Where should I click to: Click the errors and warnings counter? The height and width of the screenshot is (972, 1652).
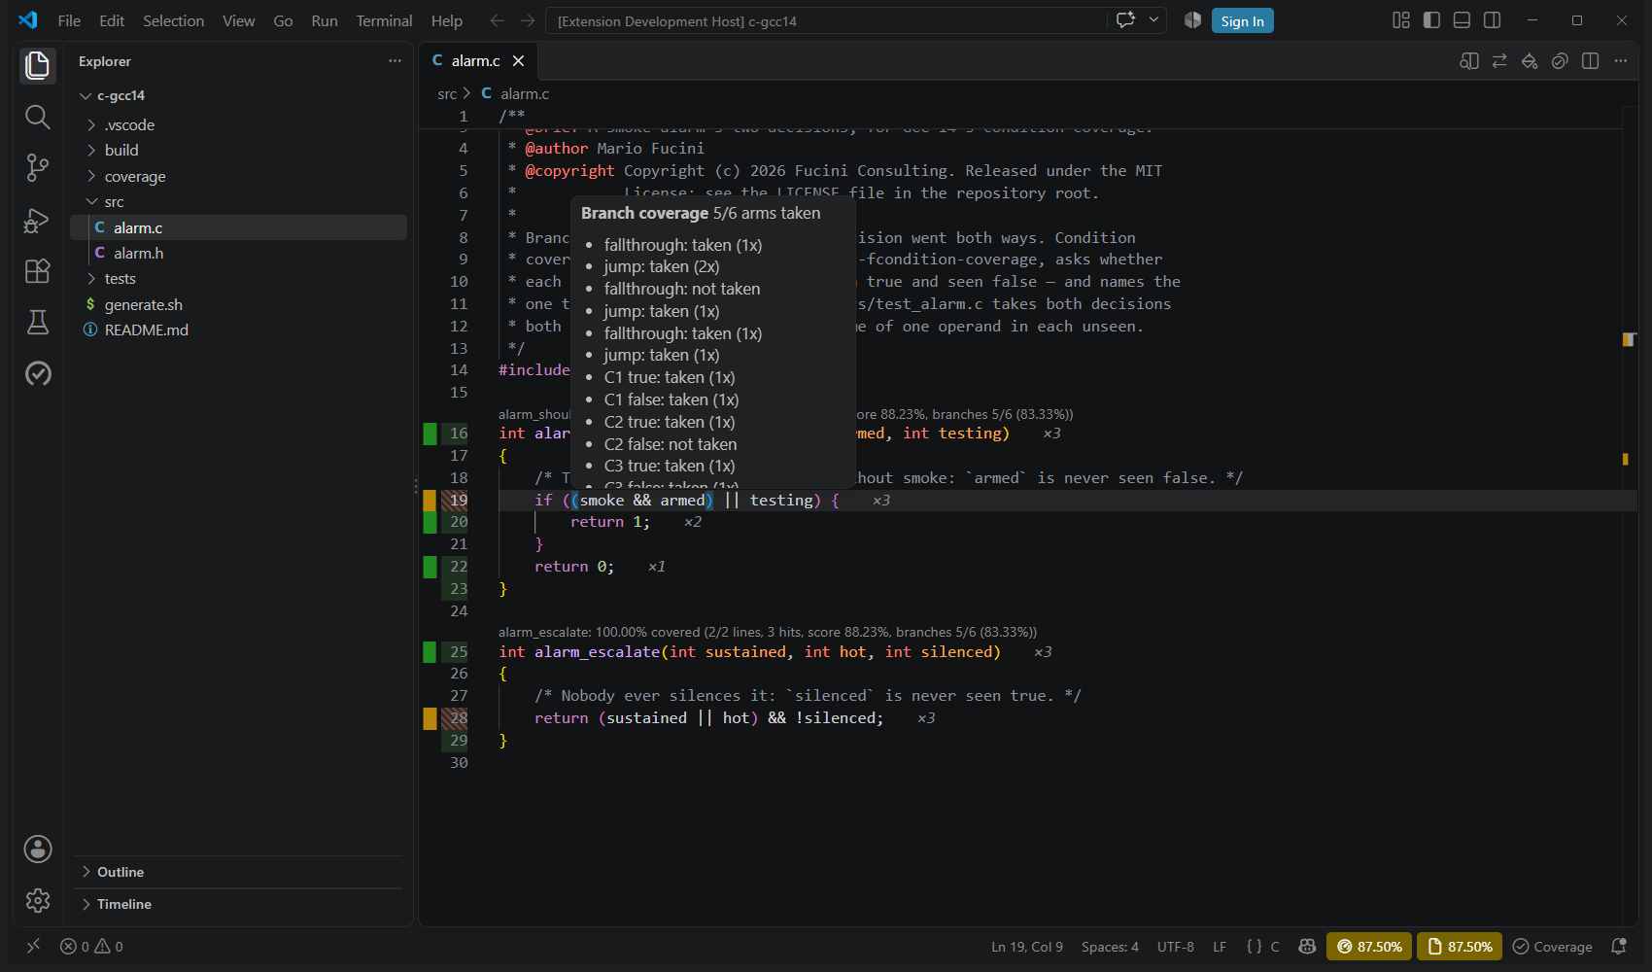pos(91,947)
